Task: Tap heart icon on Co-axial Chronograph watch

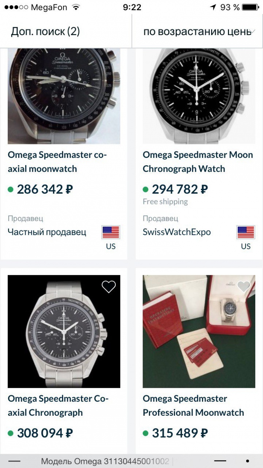Action: [x=108, y=287]
